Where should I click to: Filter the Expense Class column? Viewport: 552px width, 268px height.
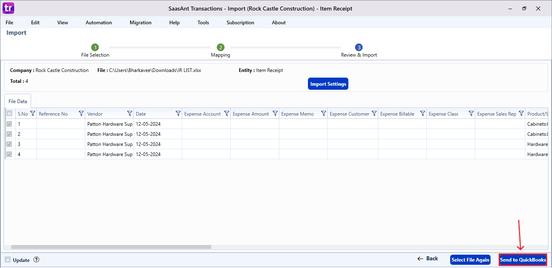[x=471, y=114]
